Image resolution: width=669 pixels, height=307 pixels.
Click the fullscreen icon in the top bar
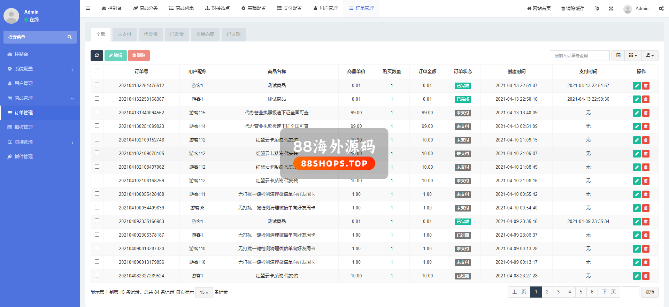tap(611, 9)
